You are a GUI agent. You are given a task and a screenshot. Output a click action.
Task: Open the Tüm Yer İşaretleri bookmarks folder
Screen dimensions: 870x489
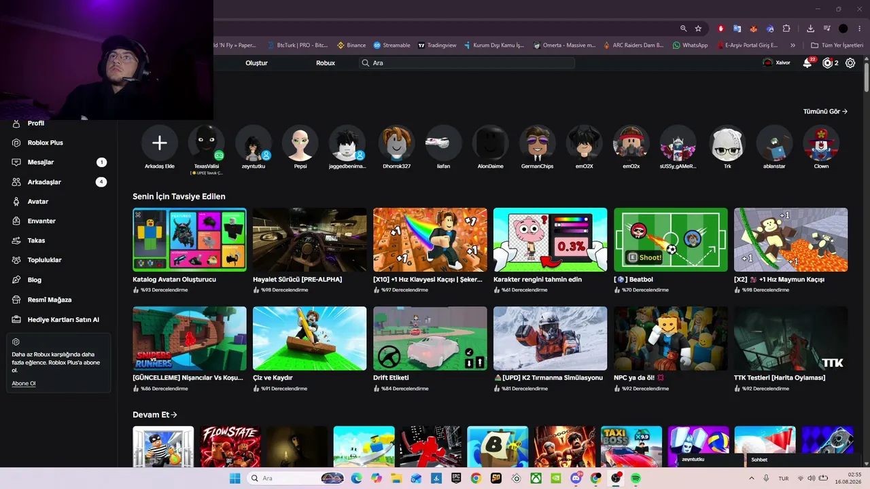tap(837, 46)
